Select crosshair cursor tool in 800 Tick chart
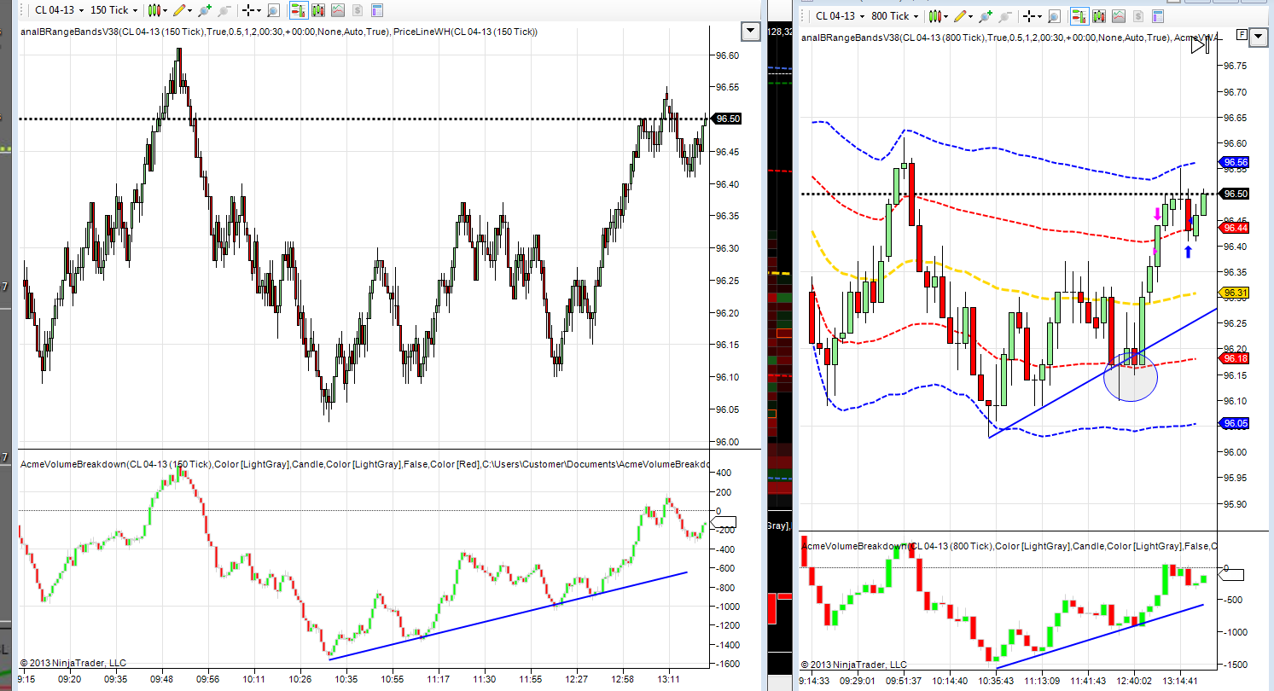The height and width of the screenshot is (691, 1274). coord(1029,15)
